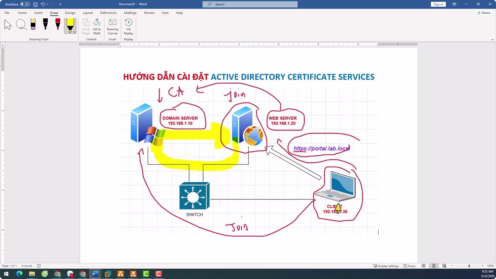This screenshot has width=496, height=279.
Task: Activate the Lasso Select tool
Action: click(21, 25)
